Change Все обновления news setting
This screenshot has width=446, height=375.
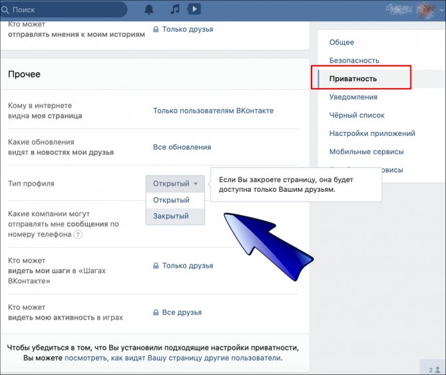(x=182, y=147)
